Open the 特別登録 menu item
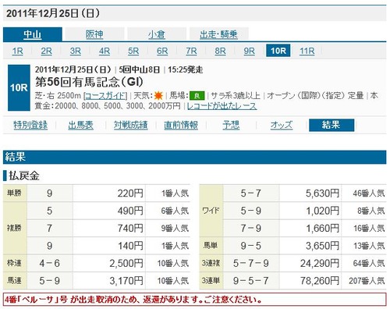 (x=30, y=125)
